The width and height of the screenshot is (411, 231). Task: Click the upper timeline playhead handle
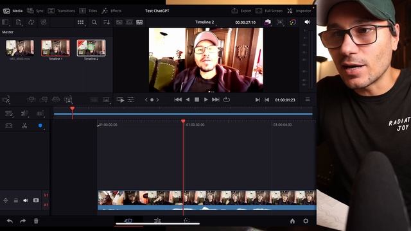pyautogui.click(x=73, y=108)
